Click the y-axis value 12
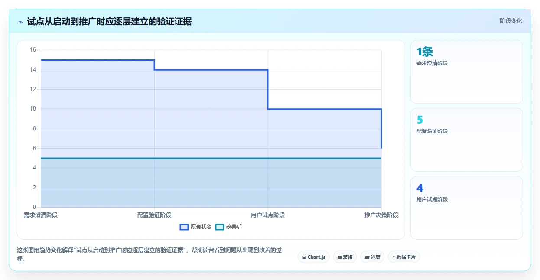The height and width of the screenshot is (280, 540). click(x=33, y=89)
